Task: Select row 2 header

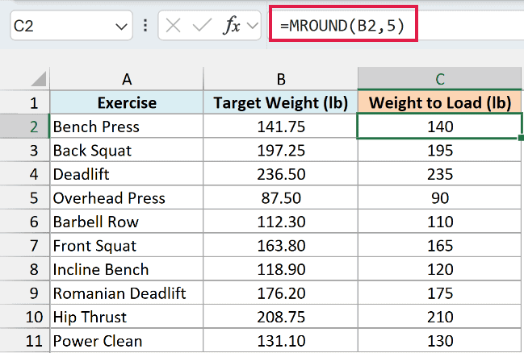Action: [25, 127]
